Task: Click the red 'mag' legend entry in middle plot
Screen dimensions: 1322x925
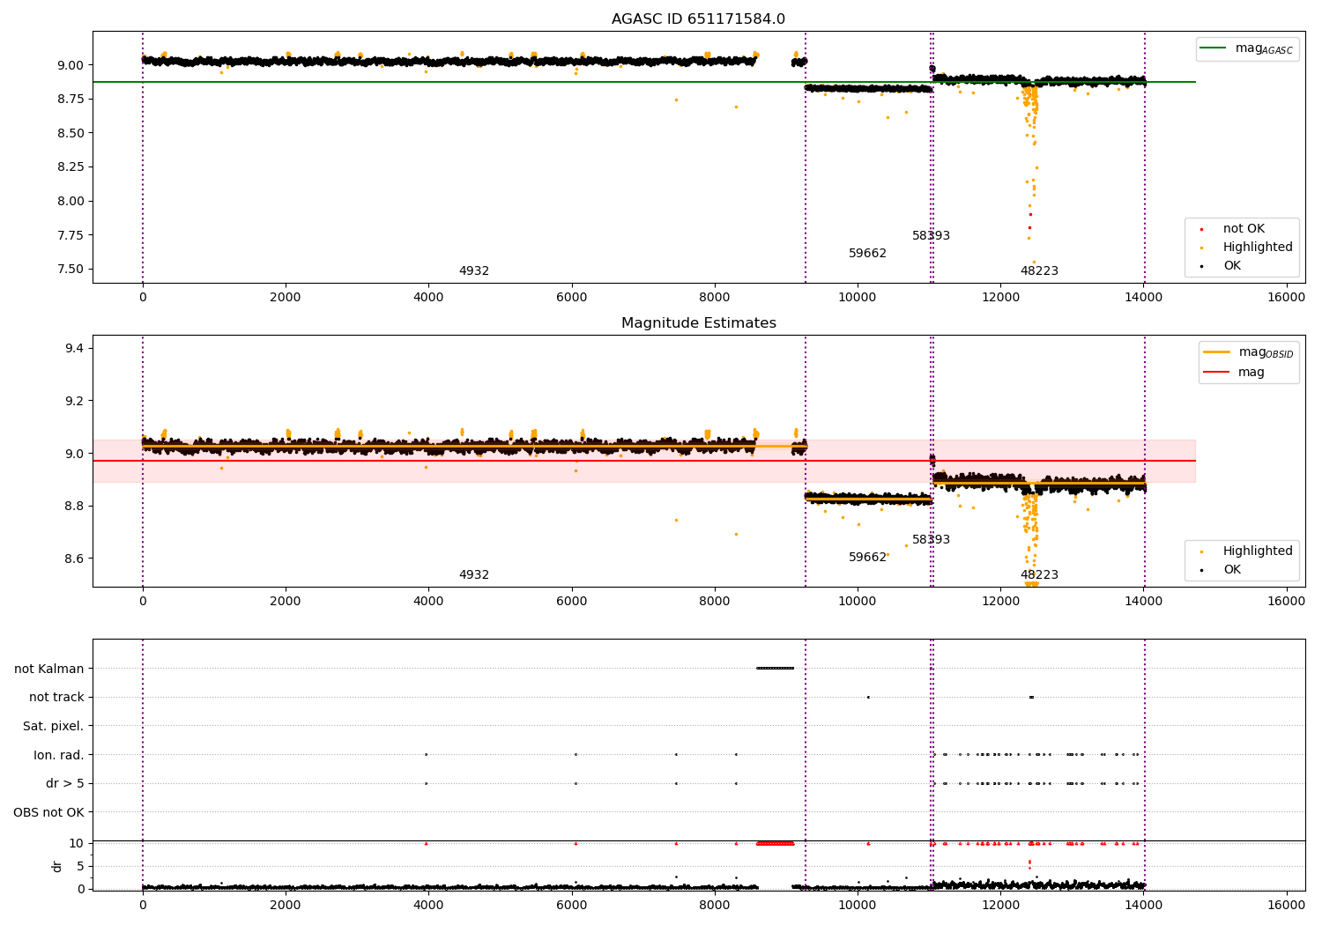Action: (1236, 373)
